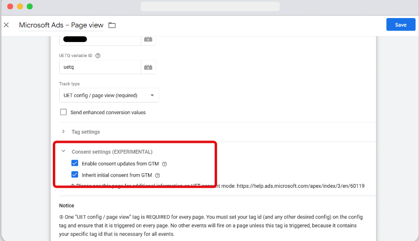
Task: Collapse Consent settings (EXPERIMENTAL) section
Action: point(64,151)
